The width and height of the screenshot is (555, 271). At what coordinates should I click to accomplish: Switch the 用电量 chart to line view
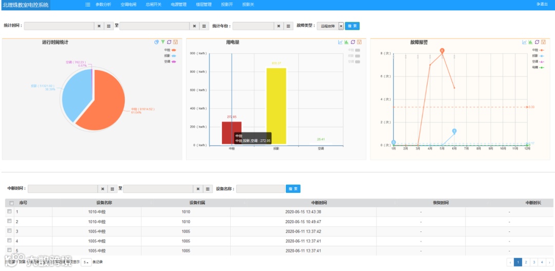341,42
